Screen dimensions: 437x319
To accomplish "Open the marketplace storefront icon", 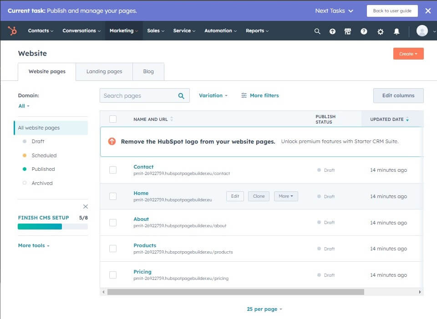I will [347, 31].
